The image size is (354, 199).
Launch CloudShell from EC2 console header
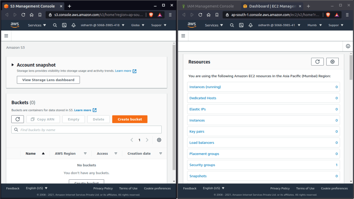pyautogui.click(x=241, y=25)
